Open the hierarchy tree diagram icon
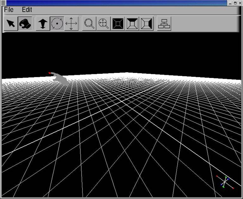This screenshot has height=199, width=243. [x=164, y=23]
